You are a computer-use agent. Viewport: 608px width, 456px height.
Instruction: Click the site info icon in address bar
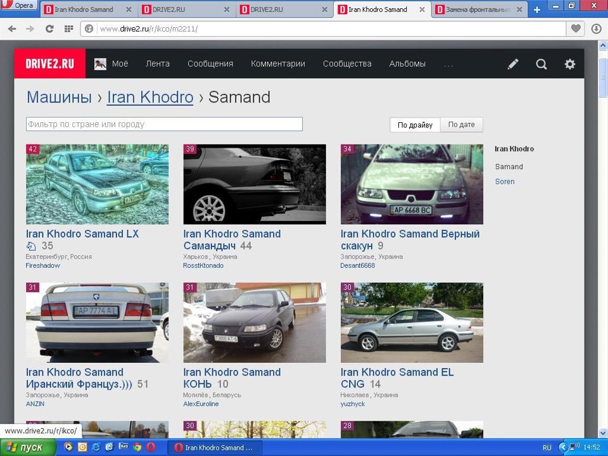pyautogui.click(x=89, y=28)
